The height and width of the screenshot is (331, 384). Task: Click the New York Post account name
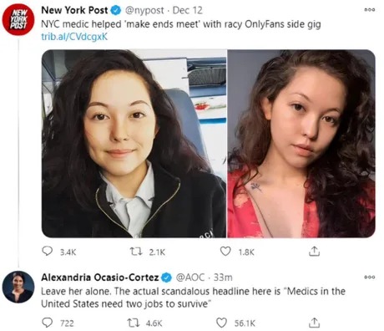tap(74, 10)
